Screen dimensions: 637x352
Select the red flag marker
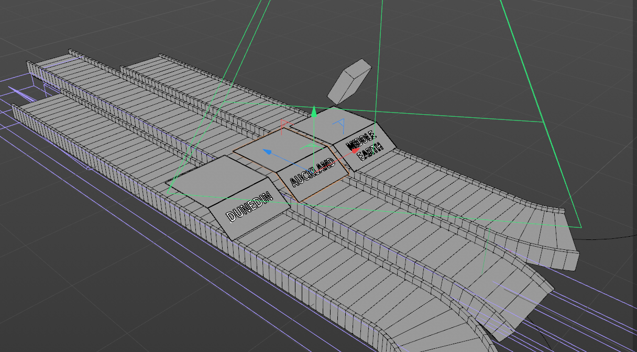pyautogui.click(x=284, y=125)
